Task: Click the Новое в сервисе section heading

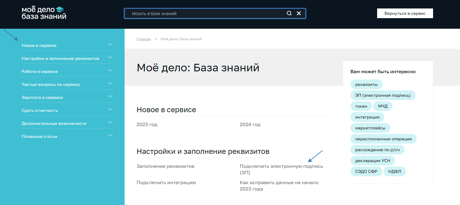Action: [166, 110]
